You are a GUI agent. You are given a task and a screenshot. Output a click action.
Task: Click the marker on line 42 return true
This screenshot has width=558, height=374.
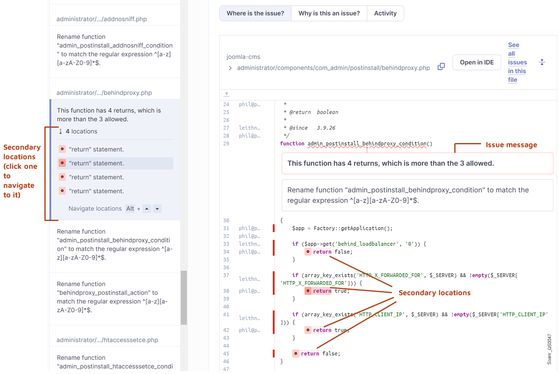(308, 330)
